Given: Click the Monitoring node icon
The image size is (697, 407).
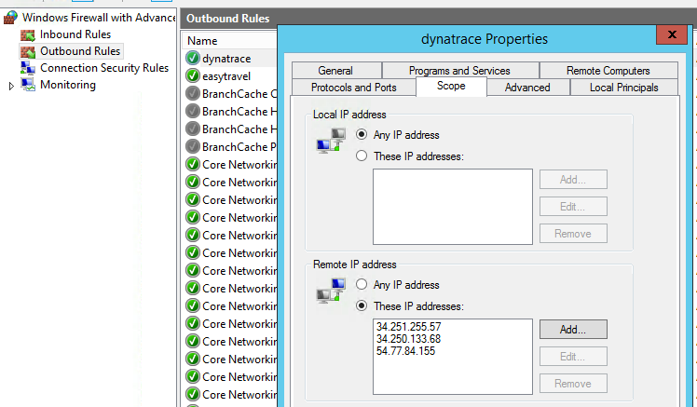Looking at the screenshot, I should (28, 85).
